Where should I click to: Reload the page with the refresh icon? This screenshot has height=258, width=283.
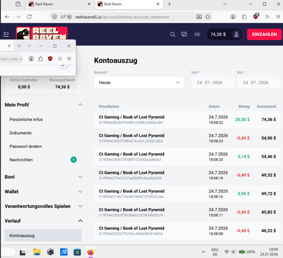(x=29, y=17)
